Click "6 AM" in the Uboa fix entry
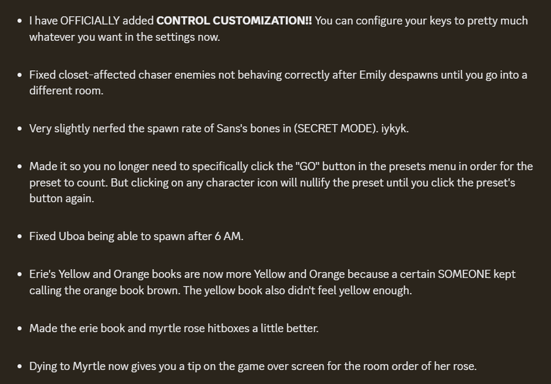This screenshot has width=551, height=384. (228, 236)
